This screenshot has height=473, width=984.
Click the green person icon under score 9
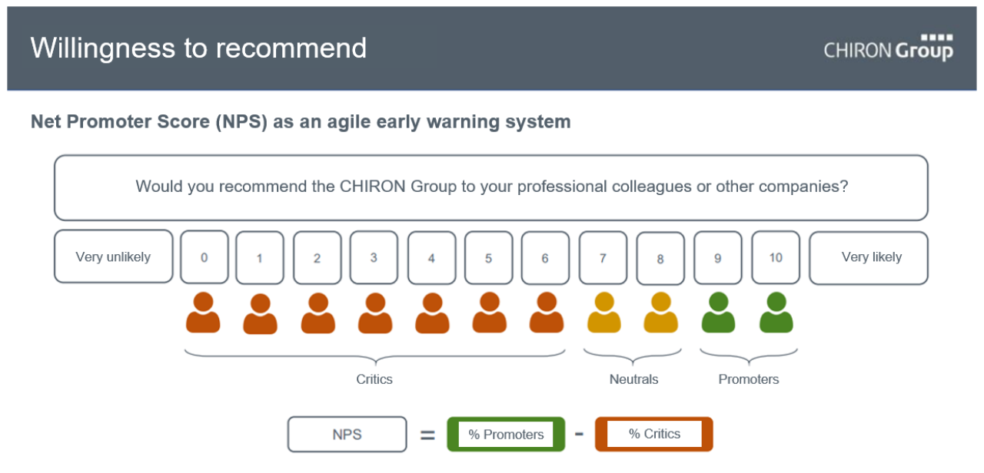click(x=719, y=313)
